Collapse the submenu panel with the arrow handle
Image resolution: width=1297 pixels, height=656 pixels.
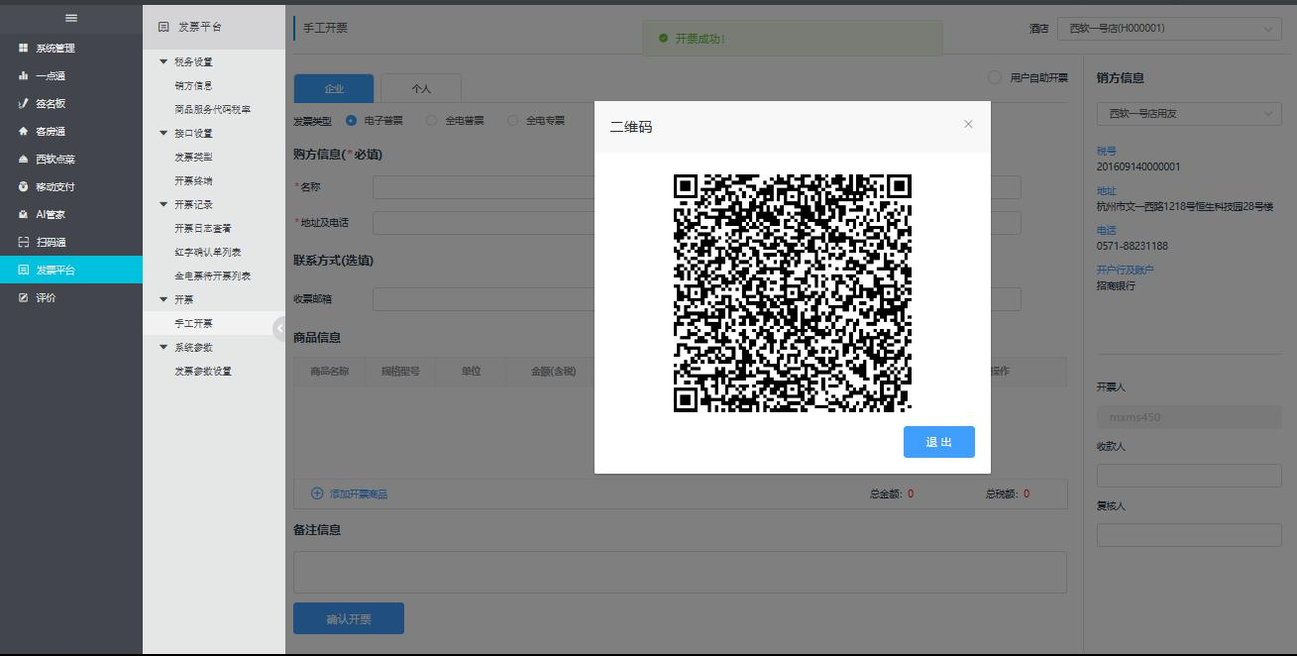pyautogui.click(x=279, y=328)
